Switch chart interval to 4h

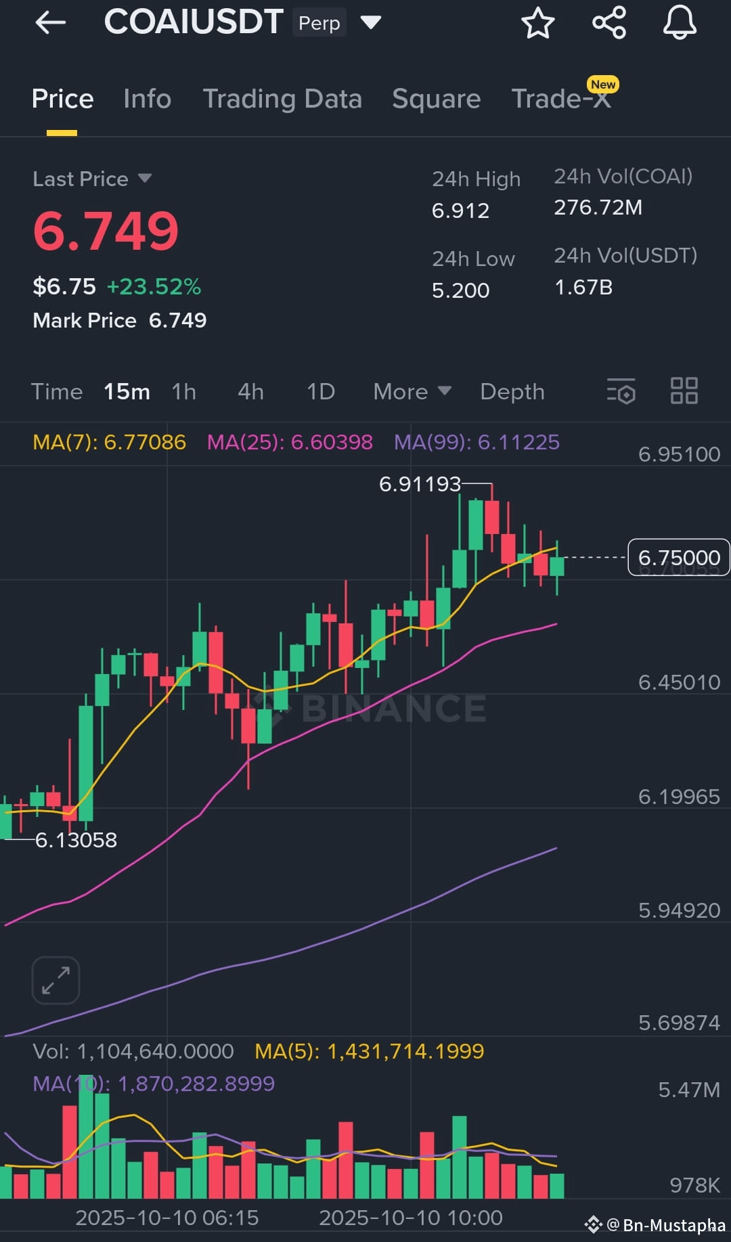[250, 392]
